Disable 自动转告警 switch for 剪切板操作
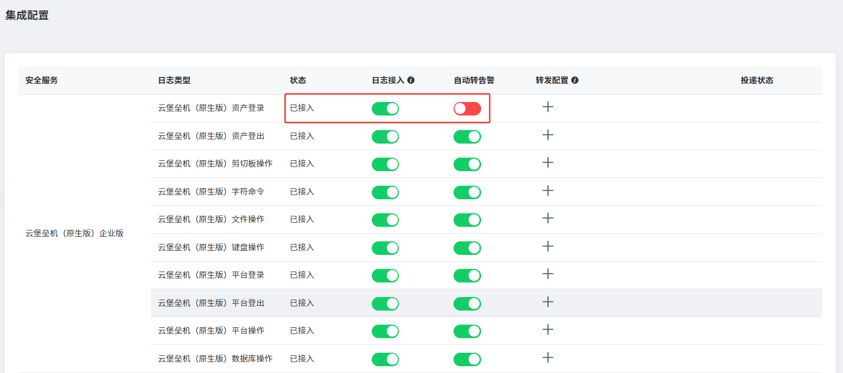Screen dimensions: 843x373 coord(467,164)
